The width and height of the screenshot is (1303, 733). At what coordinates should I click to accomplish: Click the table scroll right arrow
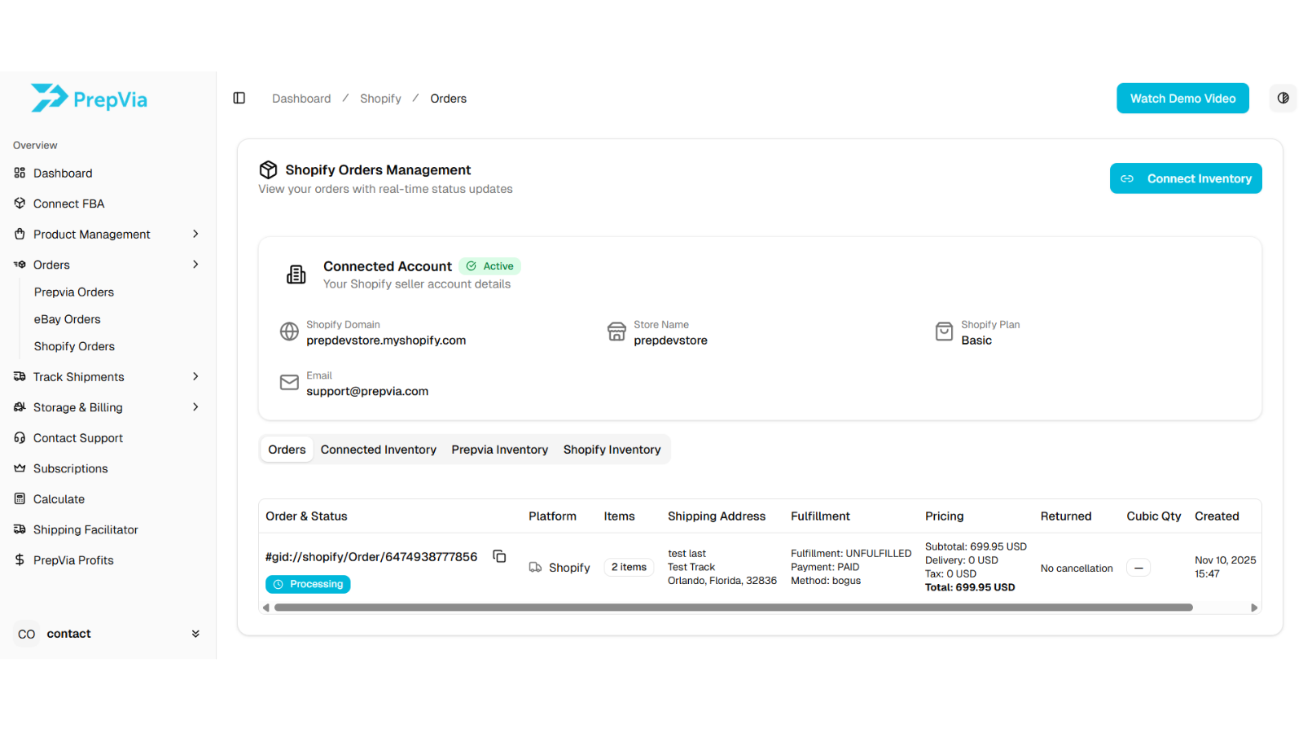(1254, 608)
